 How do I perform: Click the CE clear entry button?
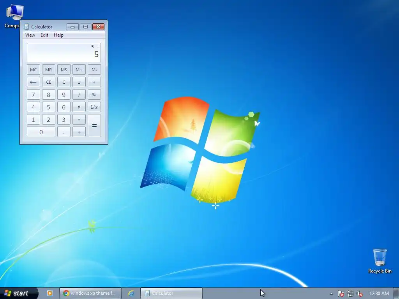click(x=49, y=82)
